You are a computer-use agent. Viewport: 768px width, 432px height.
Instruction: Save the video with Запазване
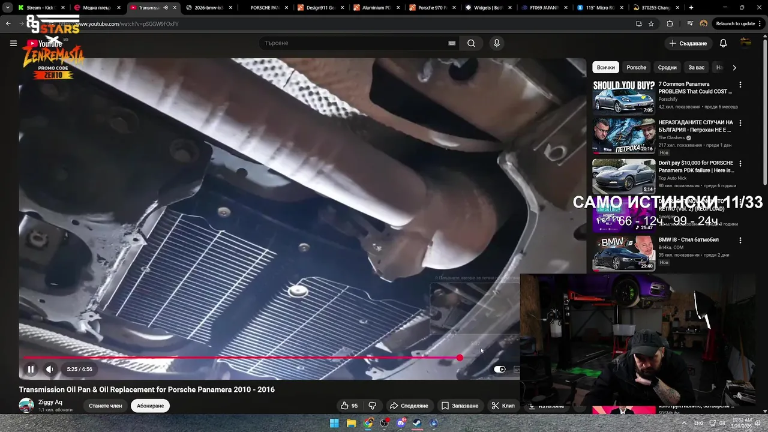coord(460,406)
